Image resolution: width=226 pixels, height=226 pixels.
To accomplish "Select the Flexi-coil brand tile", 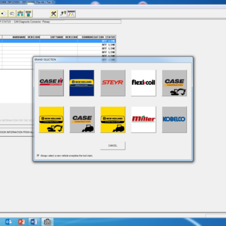I will click(144, 83).
